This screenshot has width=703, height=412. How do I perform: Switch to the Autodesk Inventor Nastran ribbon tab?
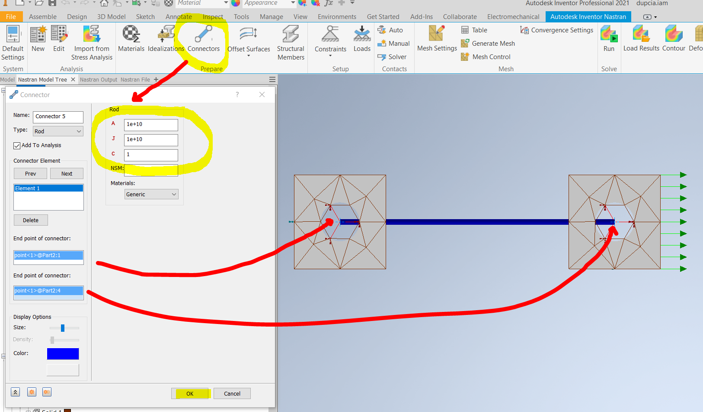click(588, 16)
